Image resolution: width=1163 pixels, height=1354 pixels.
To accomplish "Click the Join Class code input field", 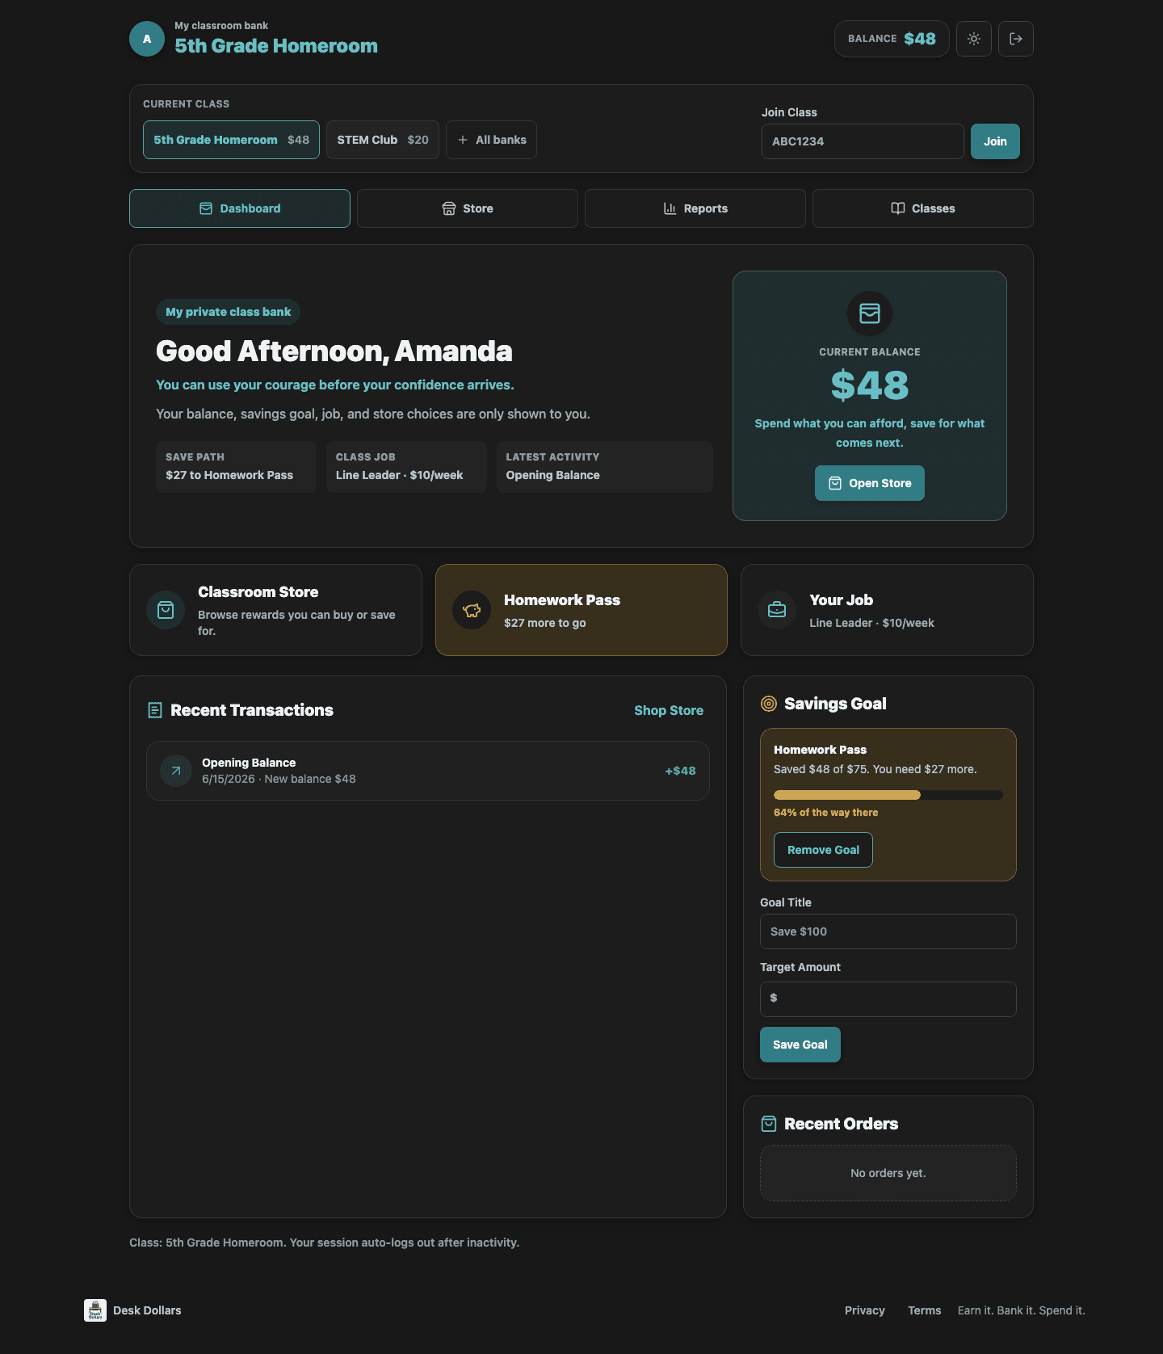I will 863,141.
